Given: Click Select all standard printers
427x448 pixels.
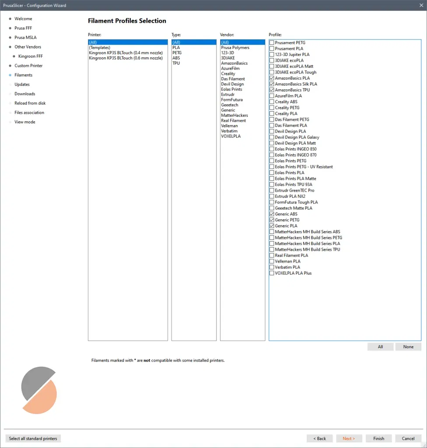Looking at the screenshot, I should tap(33, 438).
